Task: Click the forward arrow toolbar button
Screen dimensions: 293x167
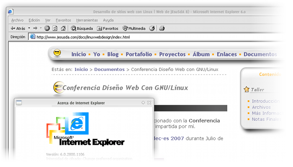Action: coord(35,28)
